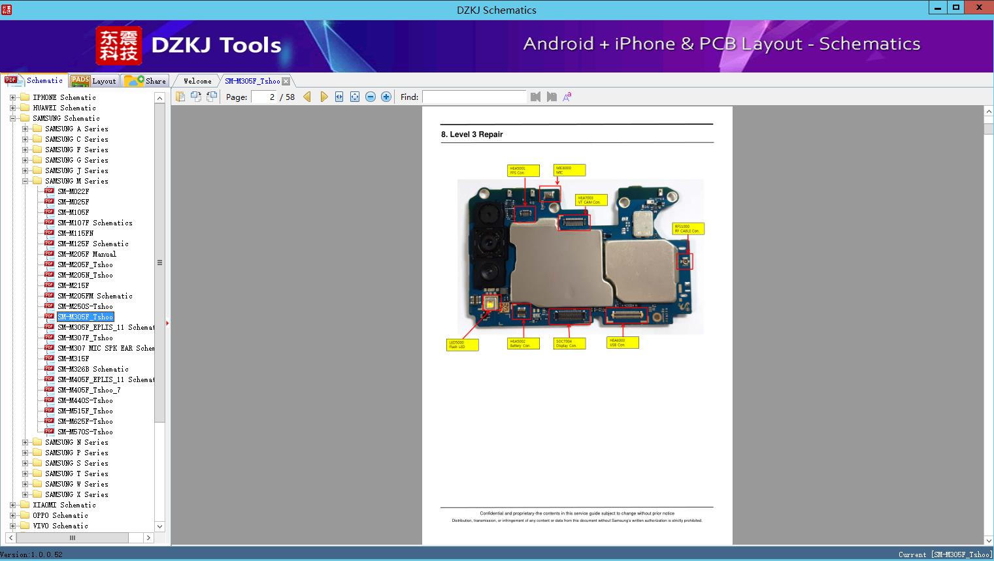Expand the SAMSUNG J Series folder
The image size is (994, 561).
[x=25, y=170]
